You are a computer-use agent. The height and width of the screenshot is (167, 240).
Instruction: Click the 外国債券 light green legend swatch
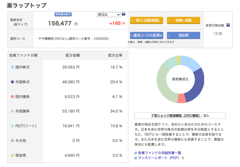tap(12, 111)
